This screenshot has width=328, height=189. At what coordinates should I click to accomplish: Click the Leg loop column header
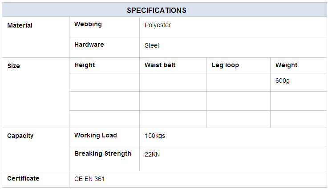click(x=225, y=65)
